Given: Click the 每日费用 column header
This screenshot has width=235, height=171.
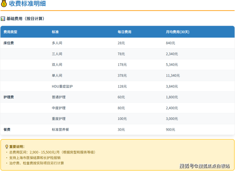Looking at the screenshot, I should point(124,32).
